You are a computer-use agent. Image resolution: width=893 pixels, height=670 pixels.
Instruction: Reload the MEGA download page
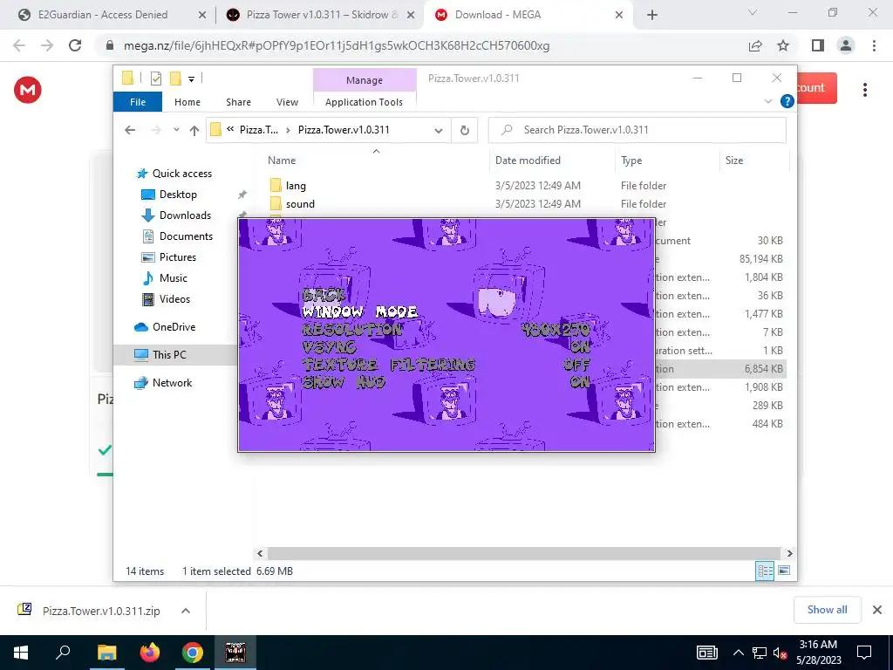pos(75,45)
